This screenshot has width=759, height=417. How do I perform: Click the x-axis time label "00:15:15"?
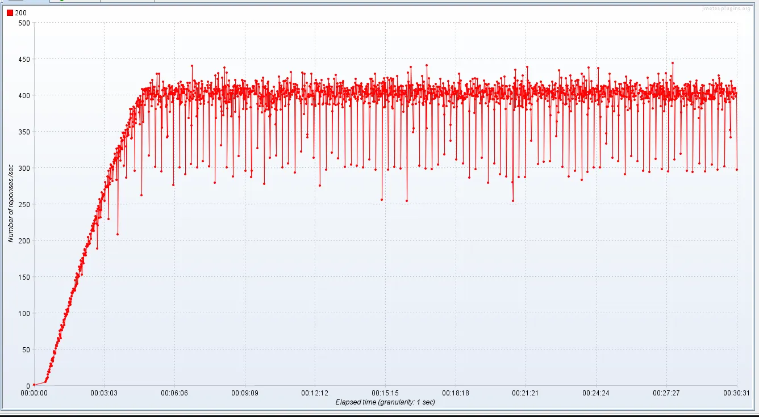pos(385,393)
